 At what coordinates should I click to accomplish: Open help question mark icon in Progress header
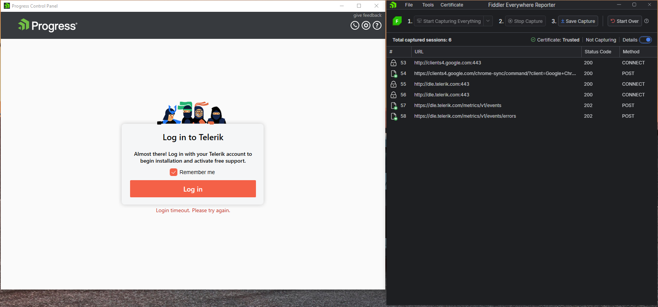click(377, 26)
